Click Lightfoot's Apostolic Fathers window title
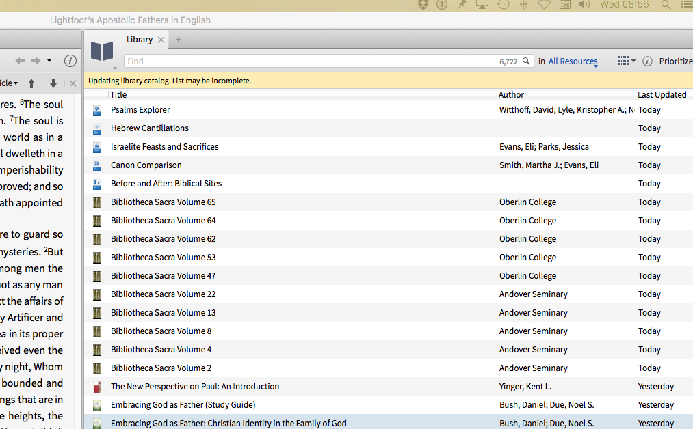This screenshot has height=429, width=693. pyautogui.click(x=130, y=20)
